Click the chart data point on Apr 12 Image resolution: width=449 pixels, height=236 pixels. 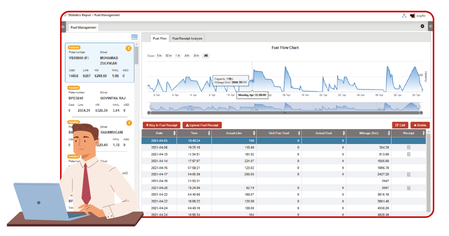[252, 81]
